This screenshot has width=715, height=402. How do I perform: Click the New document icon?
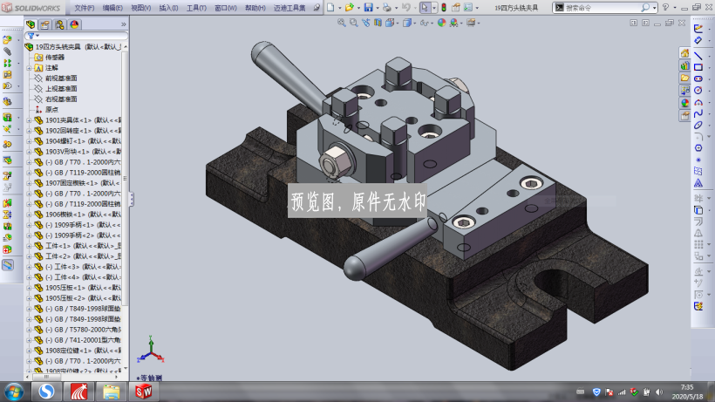[330, 7]
